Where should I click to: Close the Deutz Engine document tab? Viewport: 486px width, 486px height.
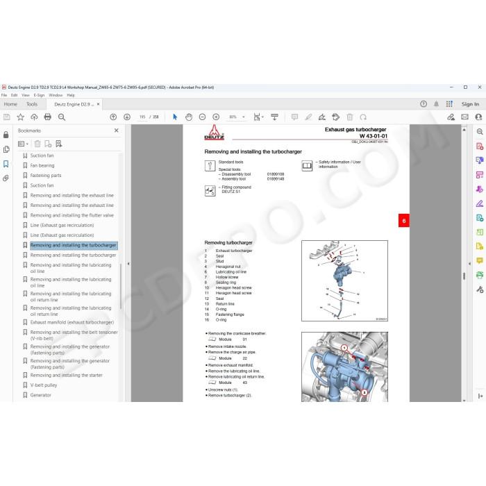point(99,104)
